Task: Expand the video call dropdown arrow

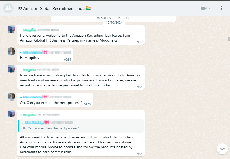Action: [210, 9]
